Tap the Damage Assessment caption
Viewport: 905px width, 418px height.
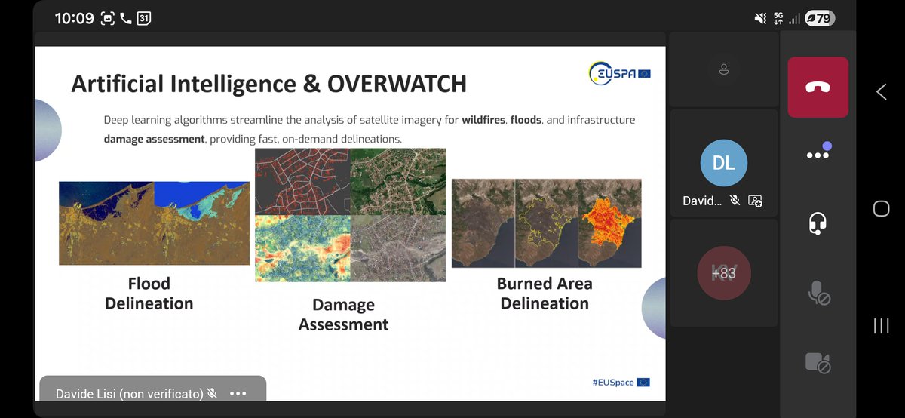pos(344,315)
